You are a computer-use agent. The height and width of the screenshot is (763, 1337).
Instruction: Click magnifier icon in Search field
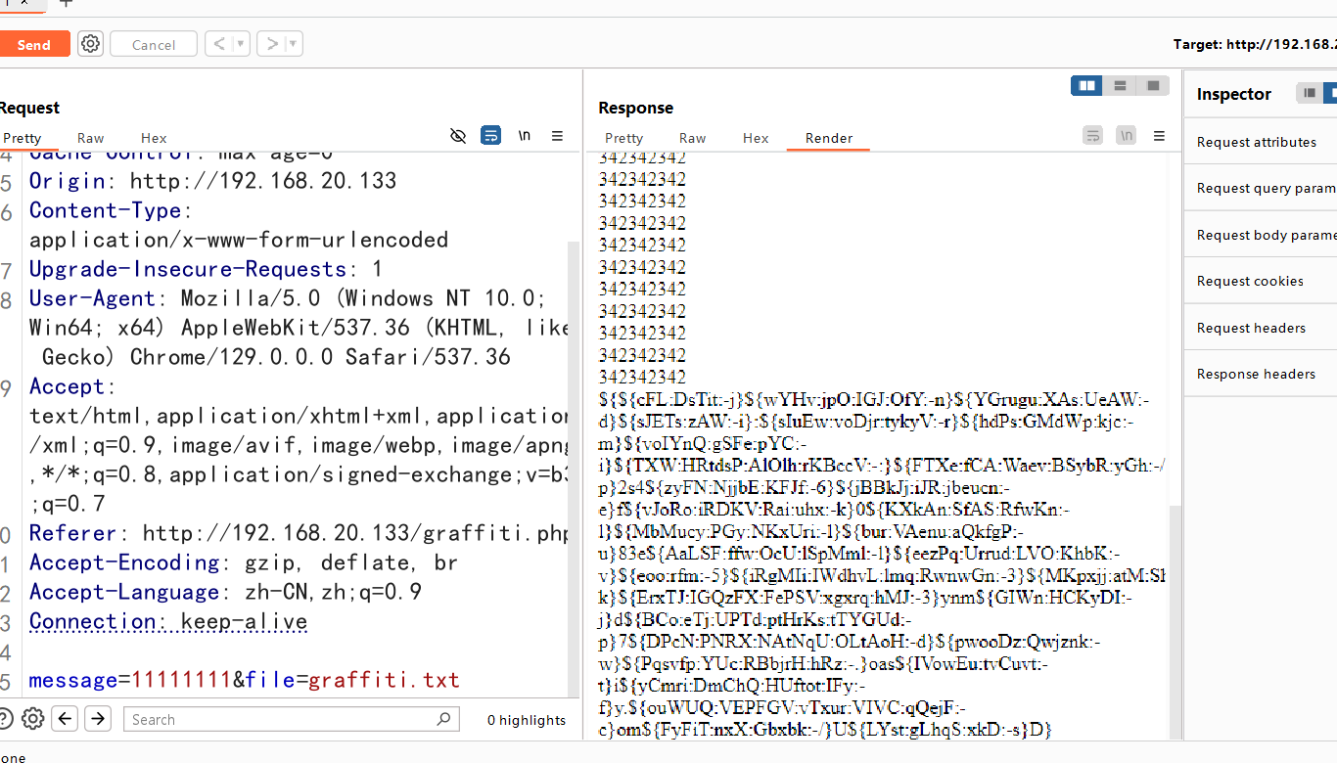tap(444, 719)
